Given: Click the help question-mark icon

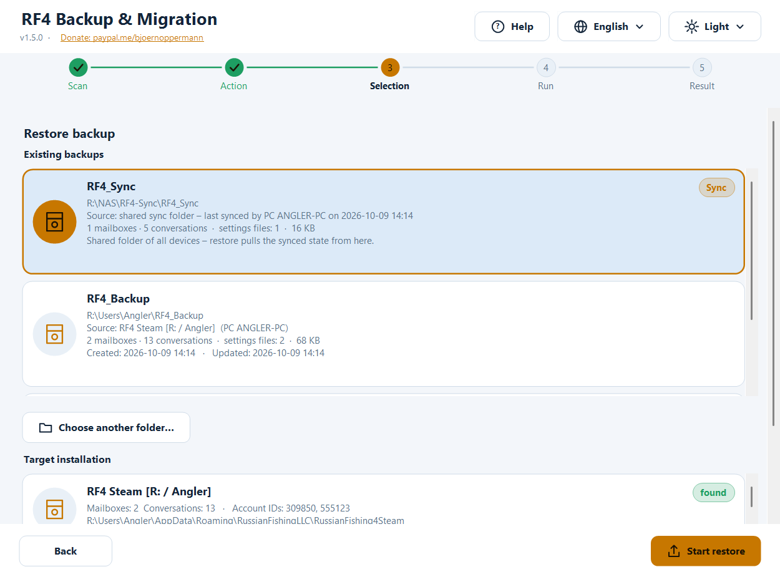Looking at the screenshot, I should (498, 27).
